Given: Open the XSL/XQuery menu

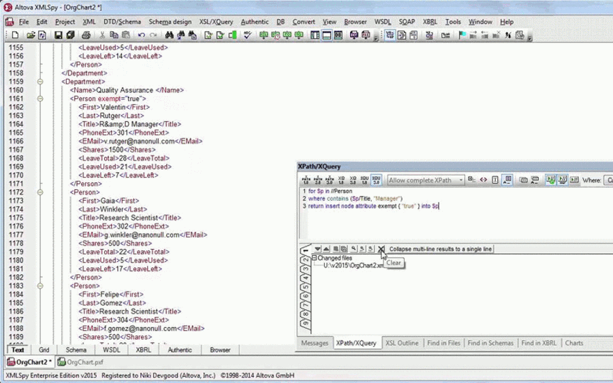Looking at the screenshot, I should click(x=216, y=22).
